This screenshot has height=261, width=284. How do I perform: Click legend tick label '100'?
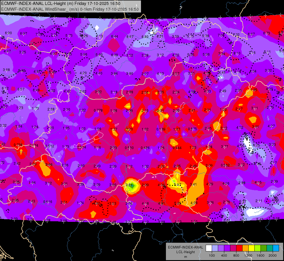212,255
